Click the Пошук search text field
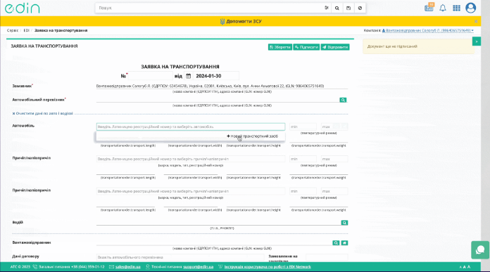This screenshot has height=272, width=490. pyautogui.click(x=209, y=8)
